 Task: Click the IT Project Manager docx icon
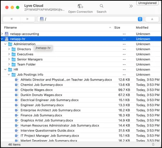[x=17, y=135]
